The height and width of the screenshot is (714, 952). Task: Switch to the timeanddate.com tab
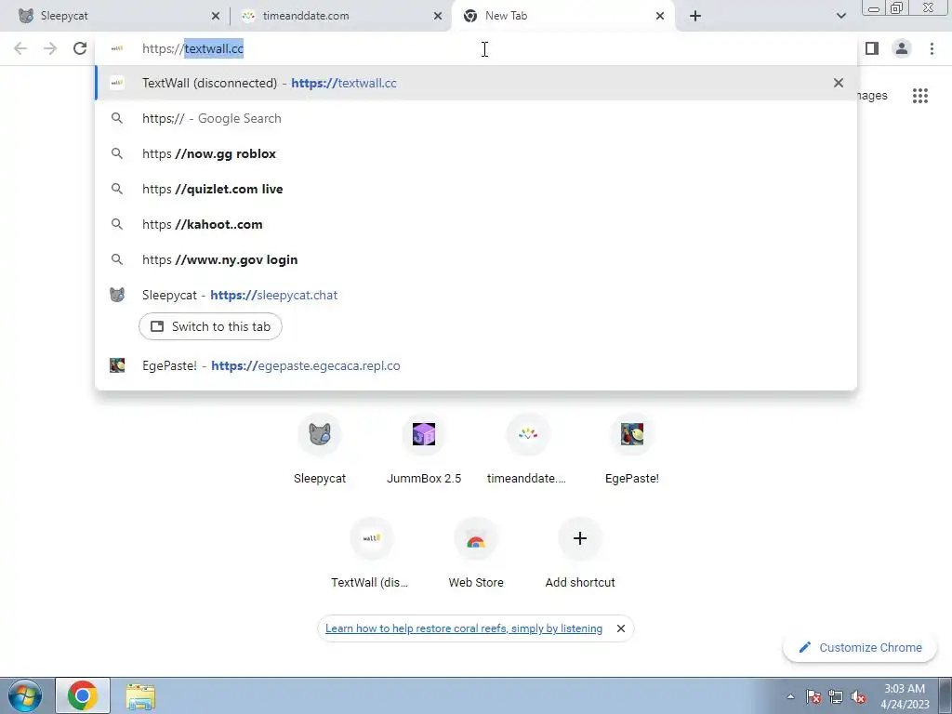point(340,16)
